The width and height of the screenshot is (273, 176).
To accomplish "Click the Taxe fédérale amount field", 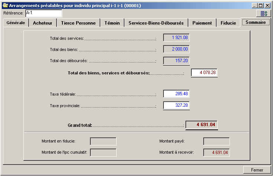I will 176,94.
